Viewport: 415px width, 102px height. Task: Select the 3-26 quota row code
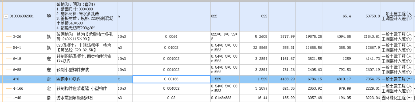[x=17, y=37]
